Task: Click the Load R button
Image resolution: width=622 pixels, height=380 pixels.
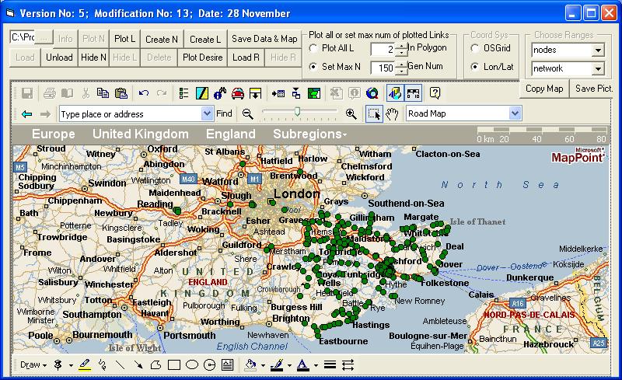Action: tap(246, 58)
